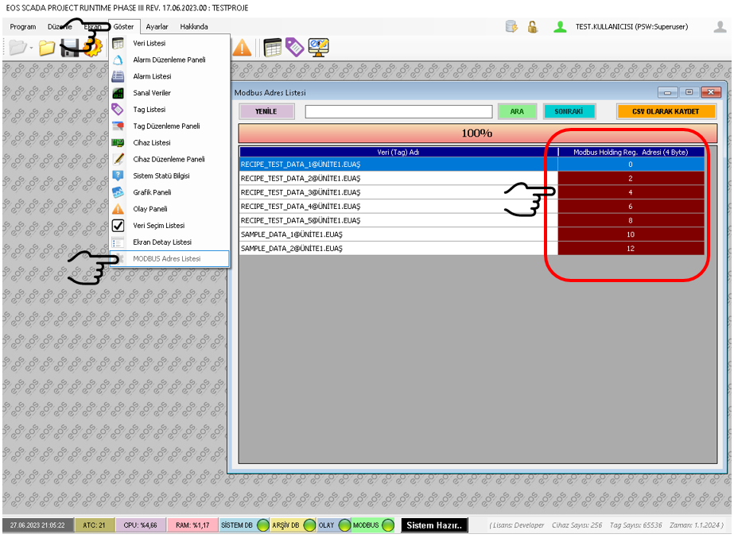
Task: Click the Veri (Tag) Adı column header
Action: coord(398,152)
